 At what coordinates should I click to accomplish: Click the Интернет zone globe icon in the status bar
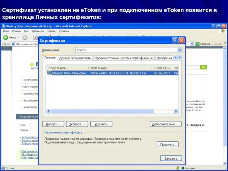[x=183, y=168]
